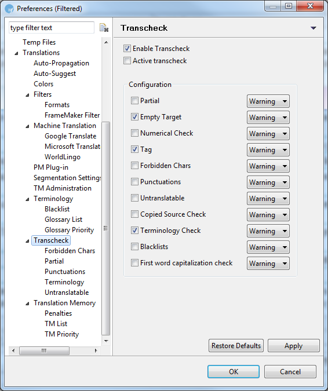Disable the Enable Transcheck checkbox
The height and width of the screenshot is (391, 328).
[x=127, y=49]
